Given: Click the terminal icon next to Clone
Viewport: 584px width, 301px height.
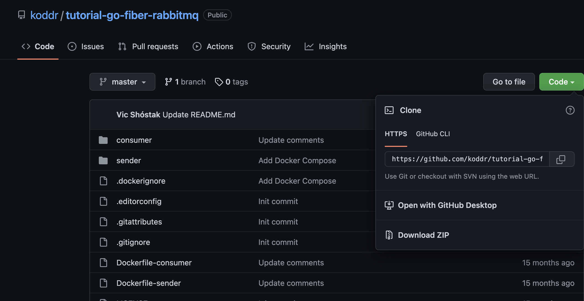Looking at the screenshot, I should (x=389, y=110).
